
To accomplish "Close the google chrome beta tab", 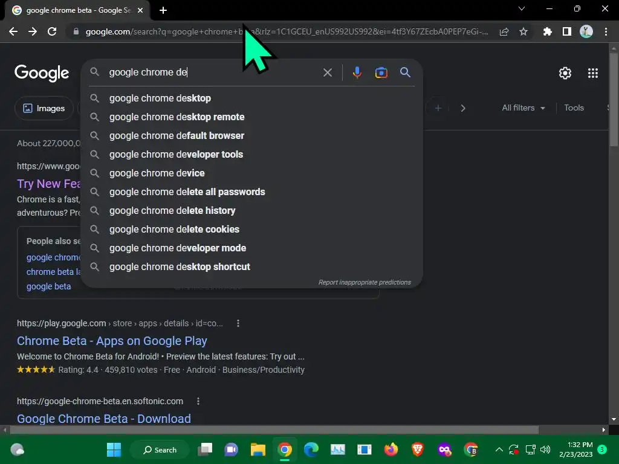I will click(140, 10).
